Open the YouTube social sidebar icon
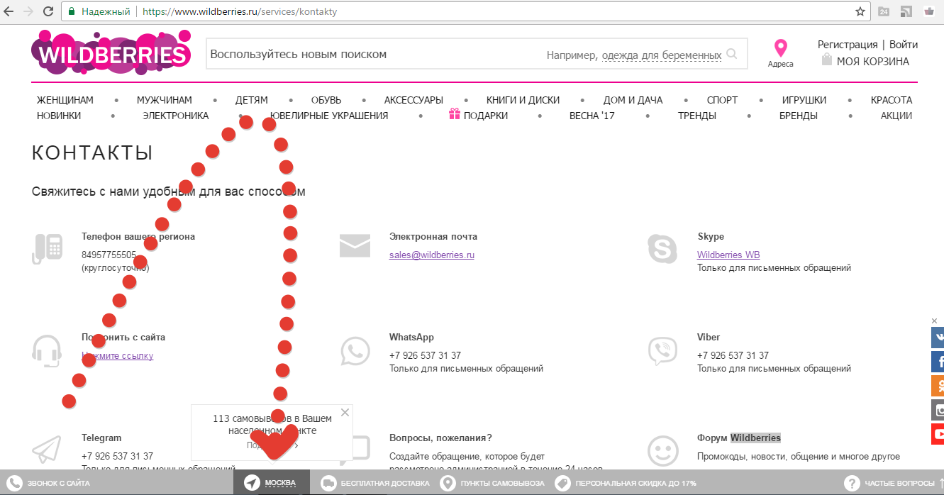944x495 pixels. (x=938, y=434)
